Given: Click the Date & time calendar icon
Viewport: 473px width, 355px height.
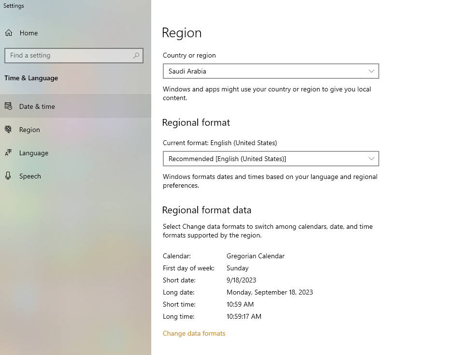Looking at the screenshot, I should coord(8,106).
